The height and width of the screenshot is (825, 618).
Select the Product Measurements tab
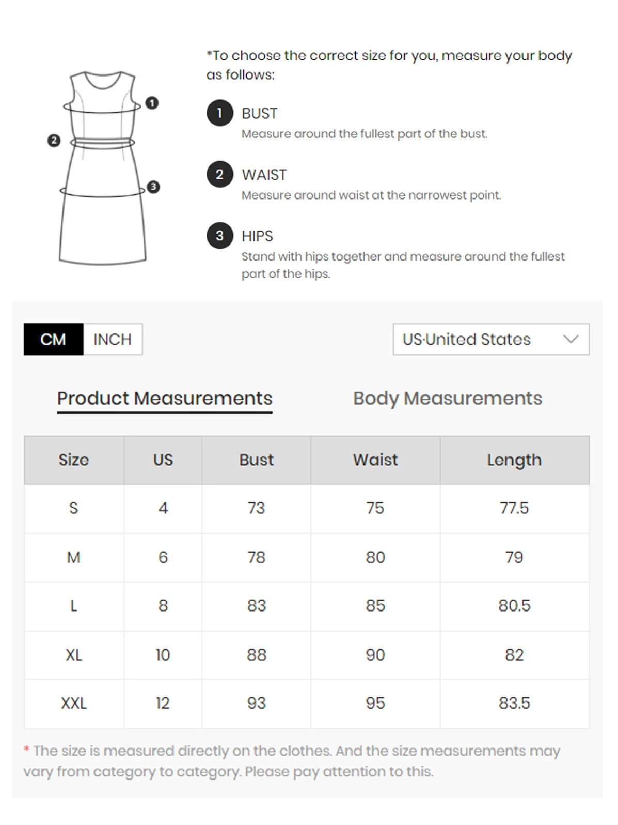165,399
